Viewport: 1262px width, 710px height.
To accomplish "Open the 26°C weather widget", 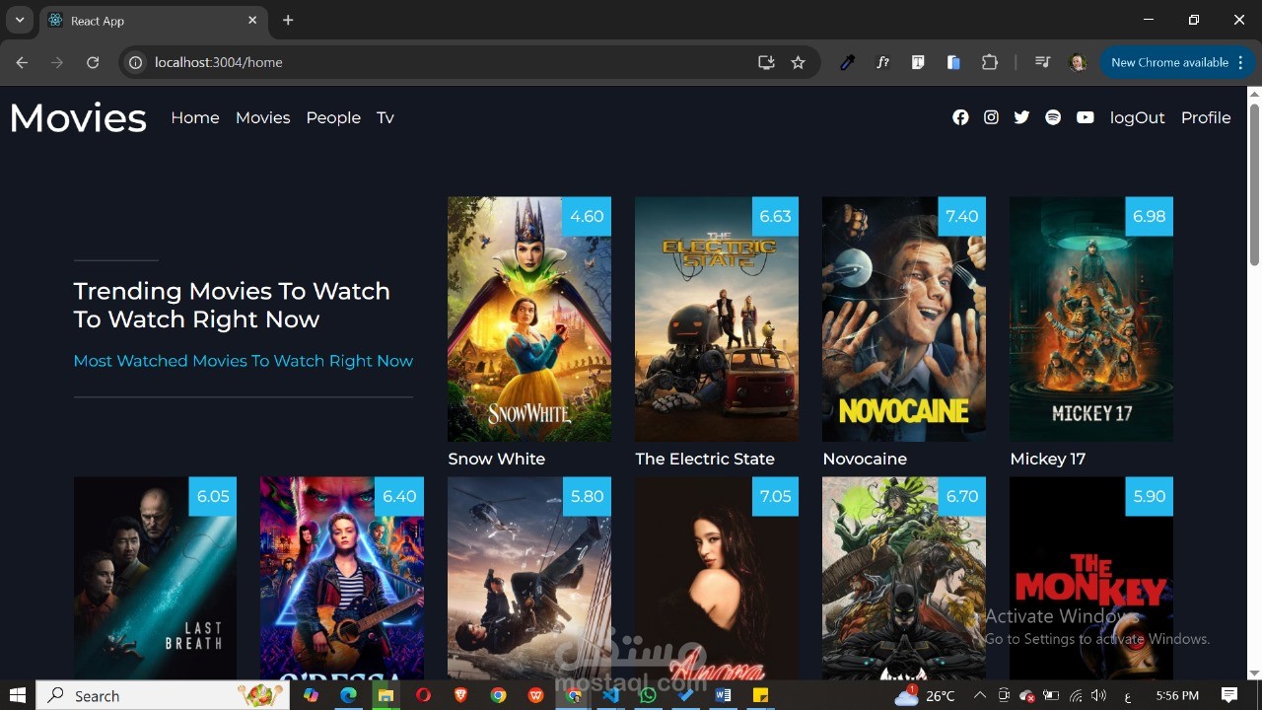I will click(x=925, y=695).
